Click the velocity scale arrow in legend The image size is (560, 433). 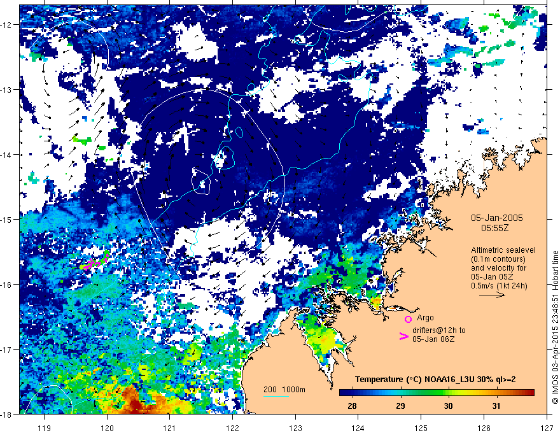[492, 295]
